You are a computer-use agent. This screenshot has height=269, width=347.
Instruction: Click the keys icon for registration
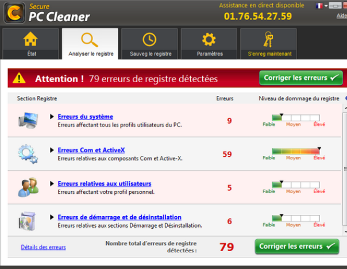click(x=268, y=40)
